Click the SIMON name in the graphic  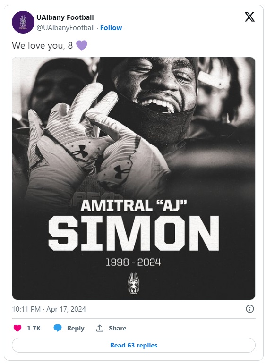tap(134, 233)
